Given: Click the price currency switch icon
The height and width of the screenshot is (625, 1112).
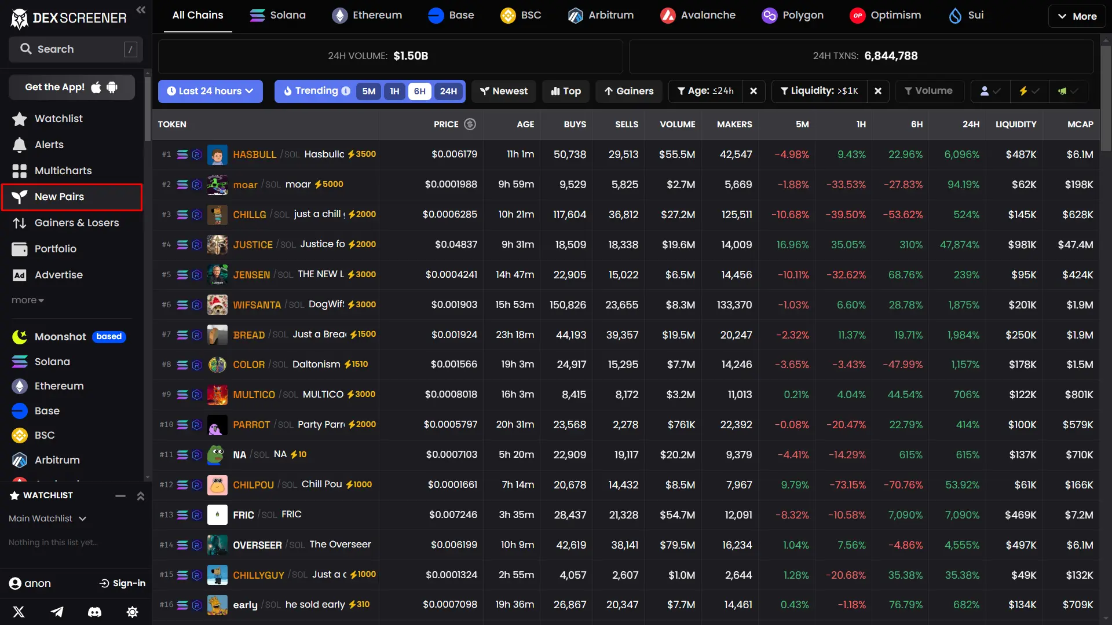Looking at the screenshot, I should click(x=470, y=124).
